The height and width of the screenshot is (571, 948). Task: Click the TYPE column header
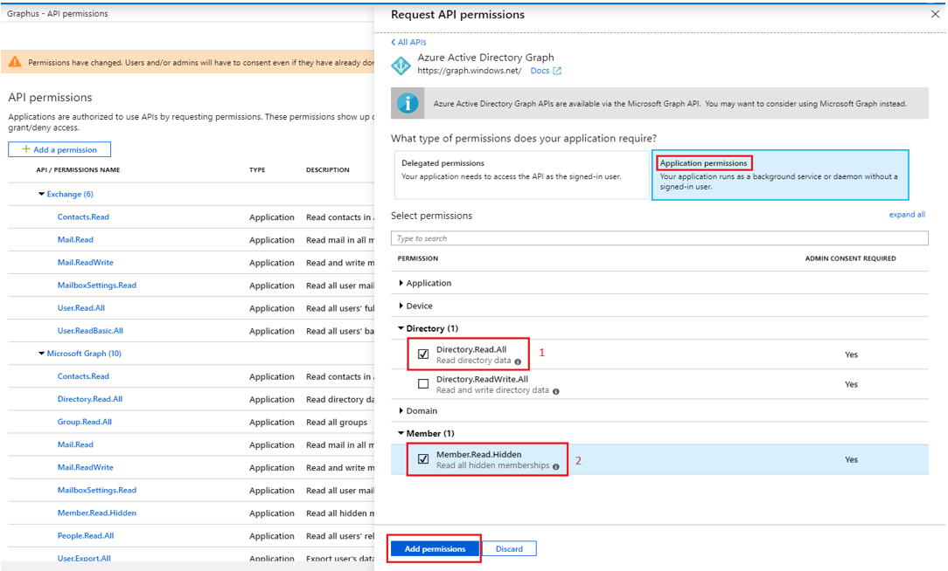[257, 170]
